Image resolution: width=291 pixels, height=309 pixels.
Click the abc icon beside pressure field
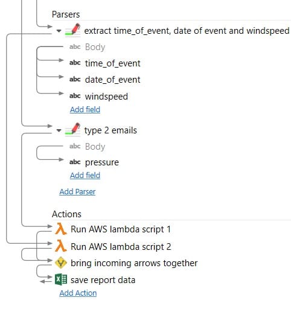[75, 162]
